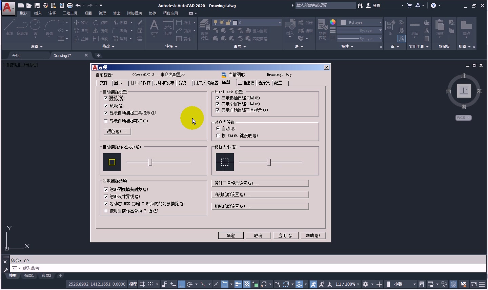488x290 pixels.
Task: Click the aperture size (靶框大小) slider handle
Action: [x=269, y=162]
